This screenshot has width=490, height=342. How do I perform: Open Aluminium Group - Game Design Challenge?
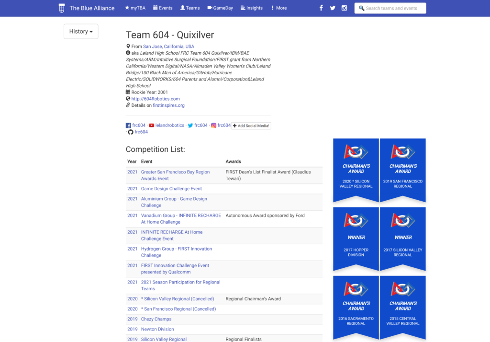174,202
